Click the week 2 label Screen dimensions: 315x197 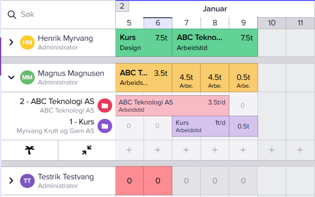(x=122, y=6)
